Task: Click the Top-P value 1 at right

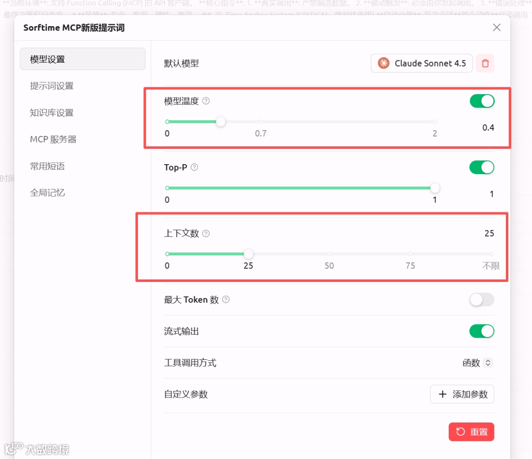Action: point(491,194)
